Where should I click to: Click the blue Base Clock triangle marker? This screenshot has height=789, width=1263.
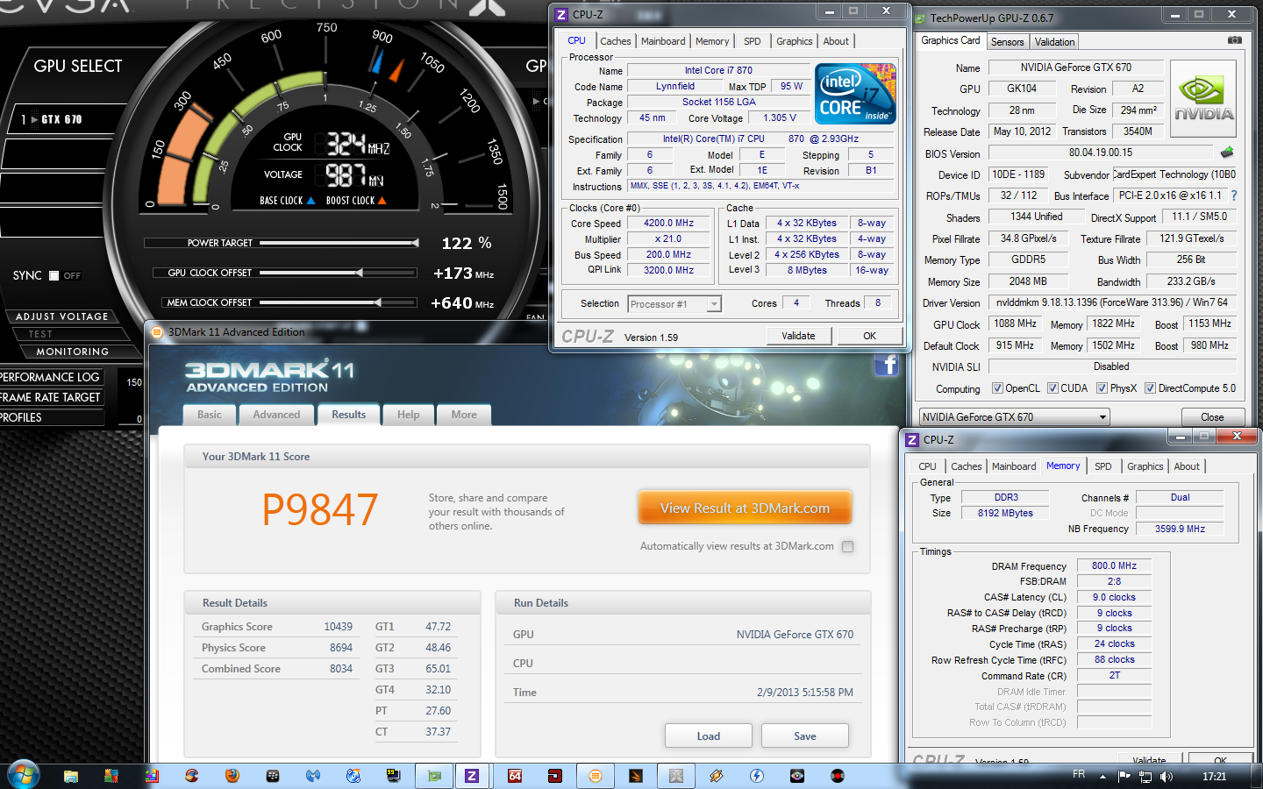(x=310, y=201)
